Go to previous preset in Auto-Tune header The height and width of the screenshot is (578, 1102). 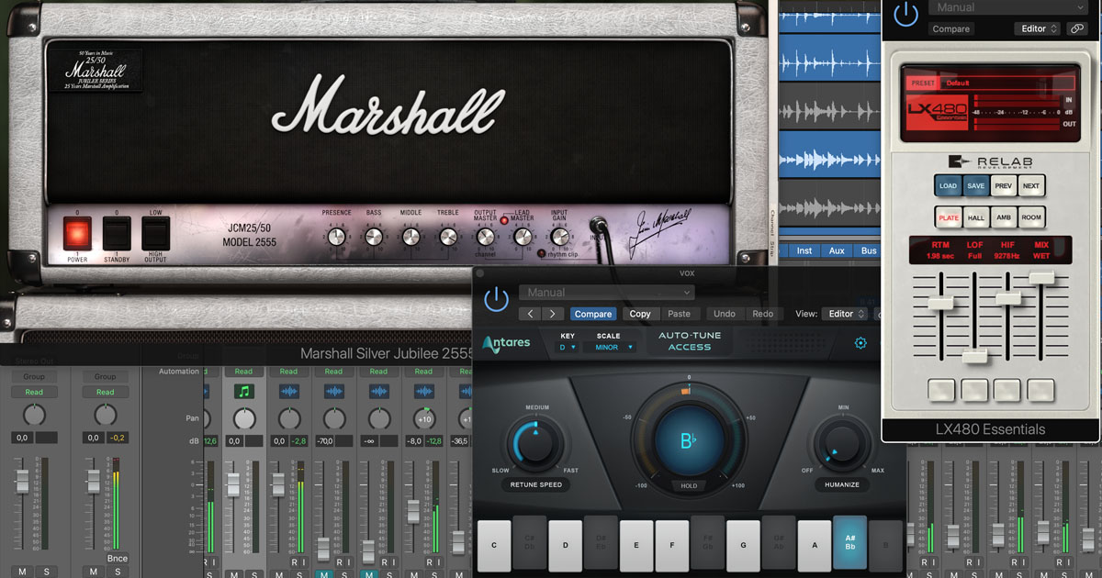click(x=531, y=314)
